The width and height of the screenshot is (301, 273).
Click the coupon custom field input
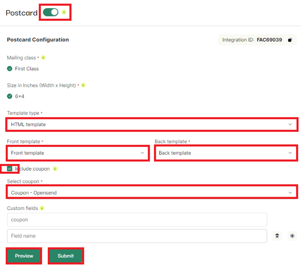137,220
